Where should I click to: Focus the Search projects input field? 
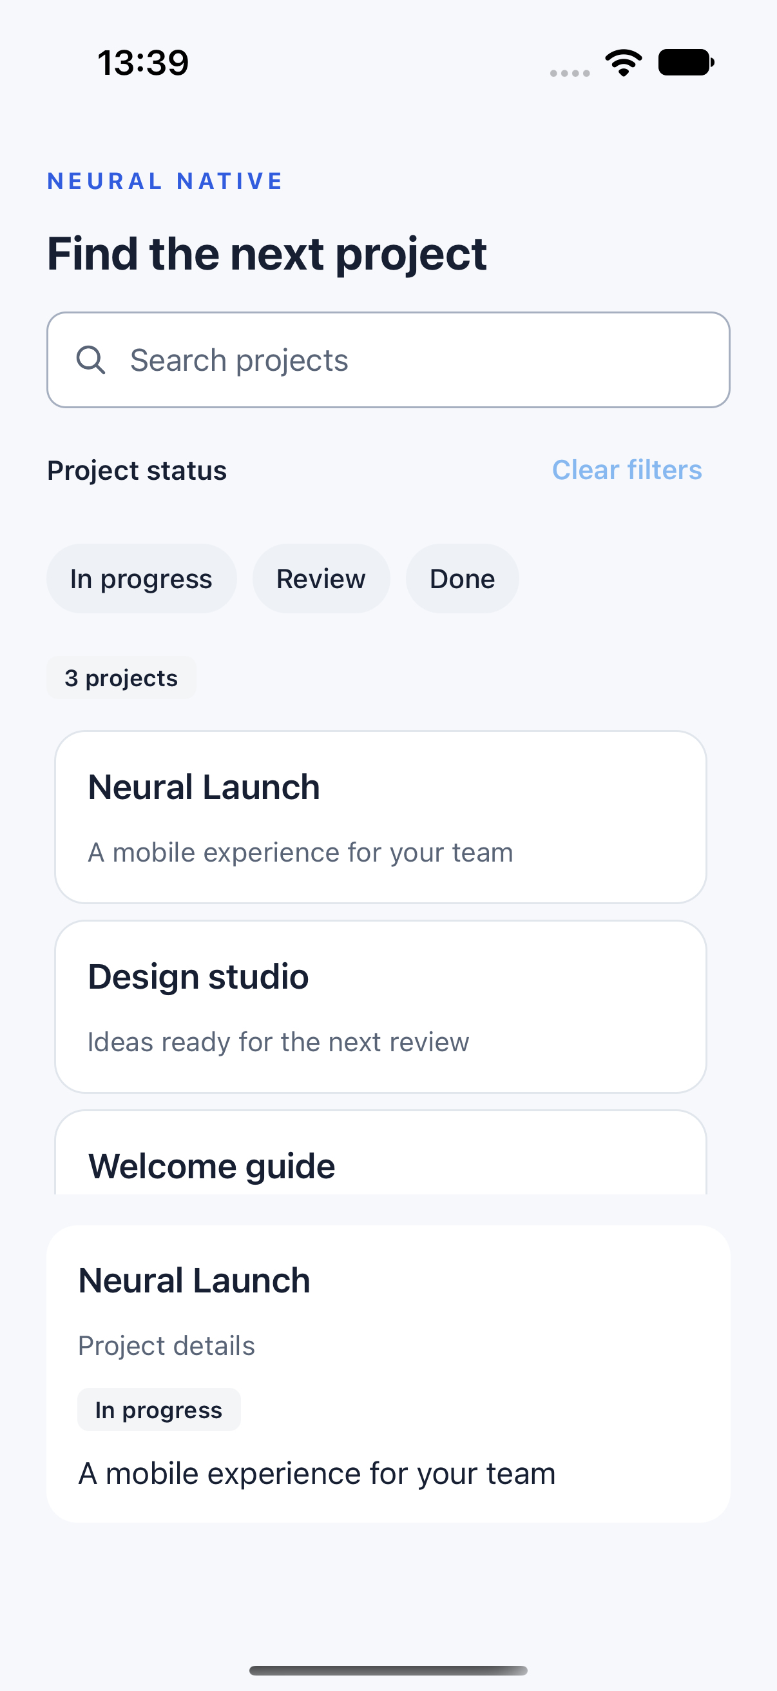[388, 360]
